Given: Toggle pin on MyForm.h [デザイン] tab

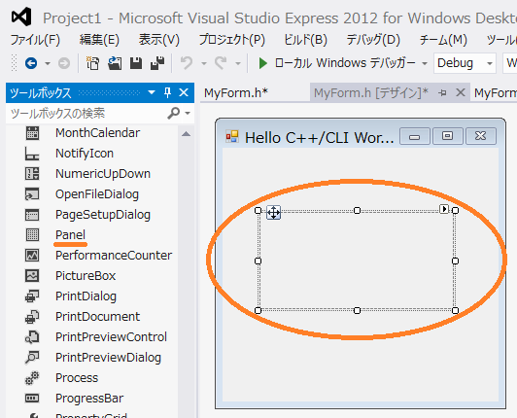Looking at the screenshot, I should (x=442, y=93).
